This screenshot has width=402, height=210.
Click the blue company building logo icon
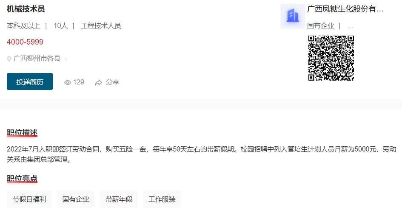click(x=293, y=16)
